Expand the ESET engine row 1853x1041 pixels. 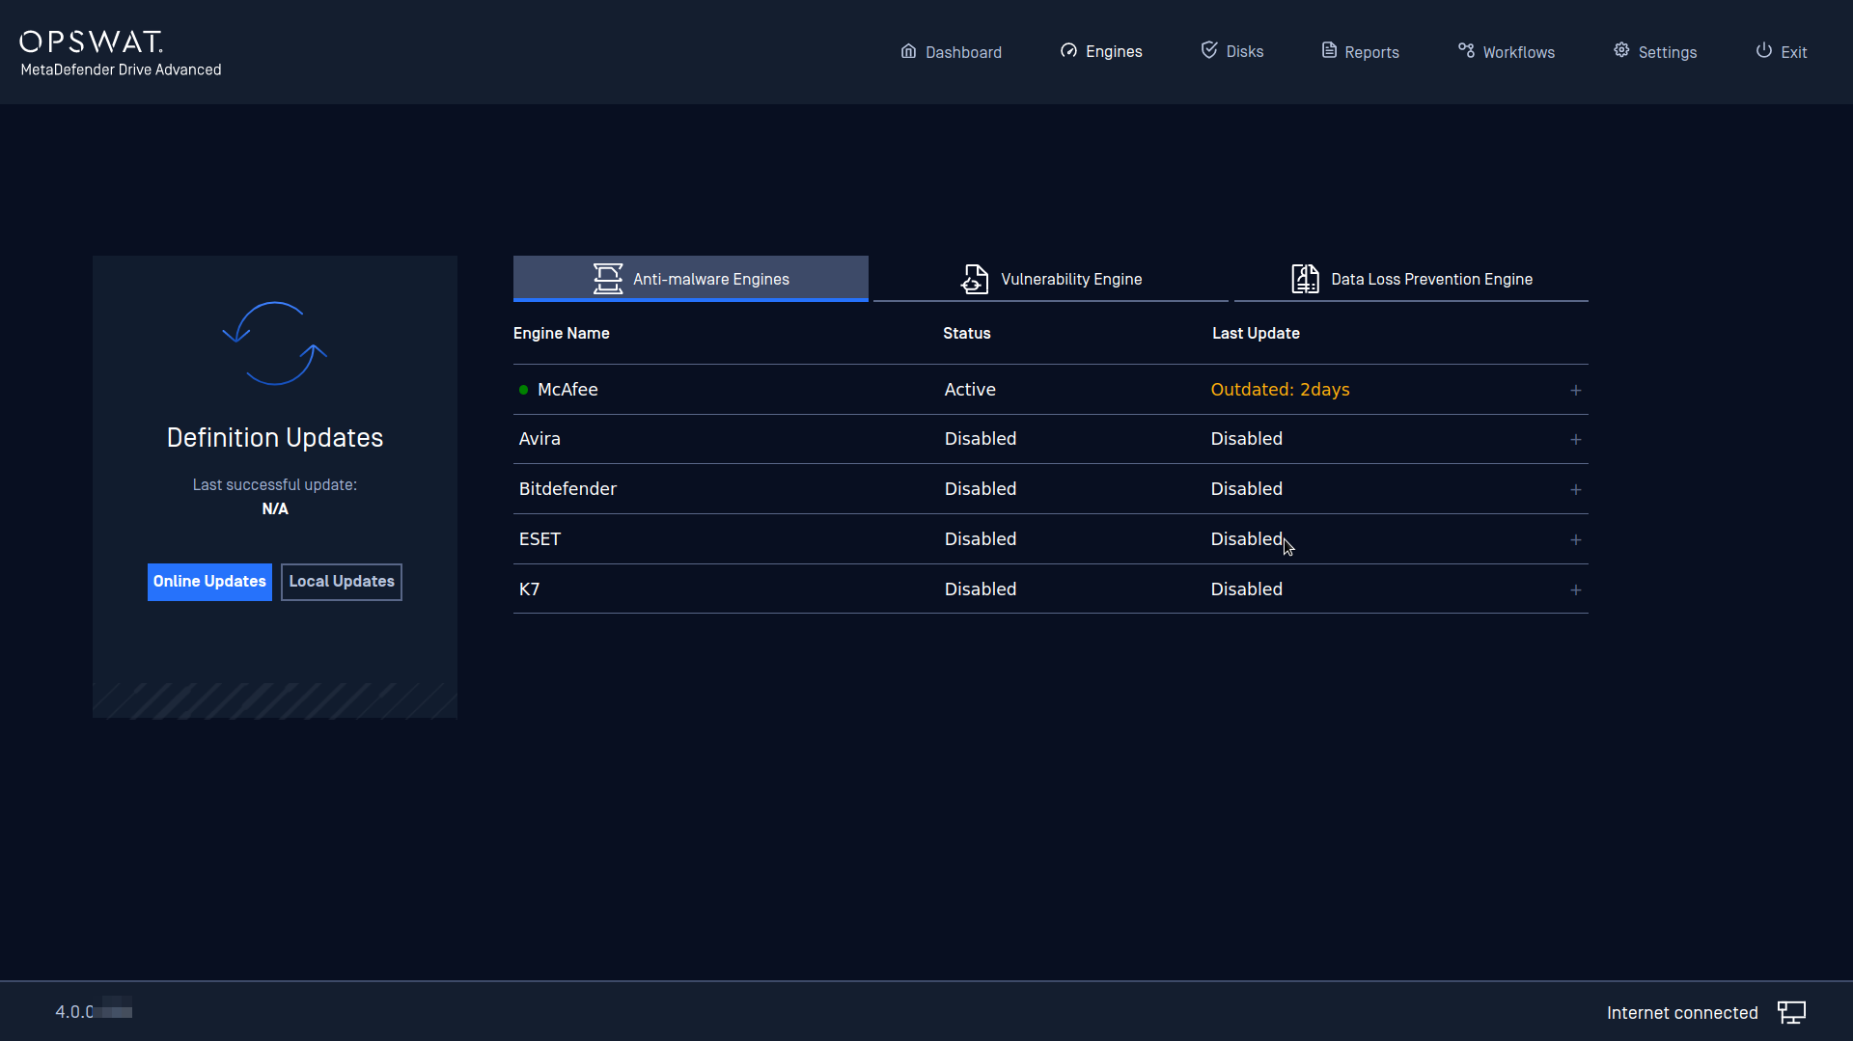(x=1575, y=539)
